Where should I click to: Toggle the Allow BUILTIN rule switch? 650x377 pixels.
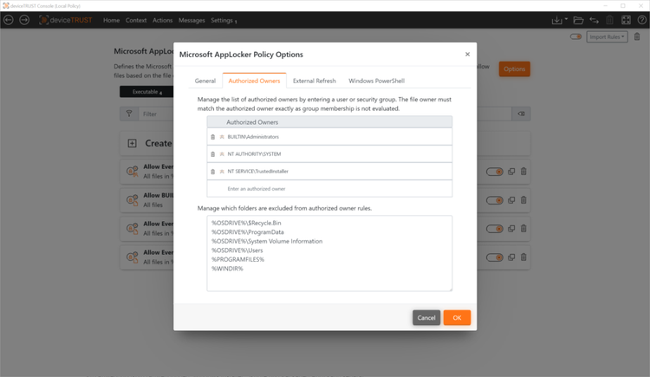point(495,200)
